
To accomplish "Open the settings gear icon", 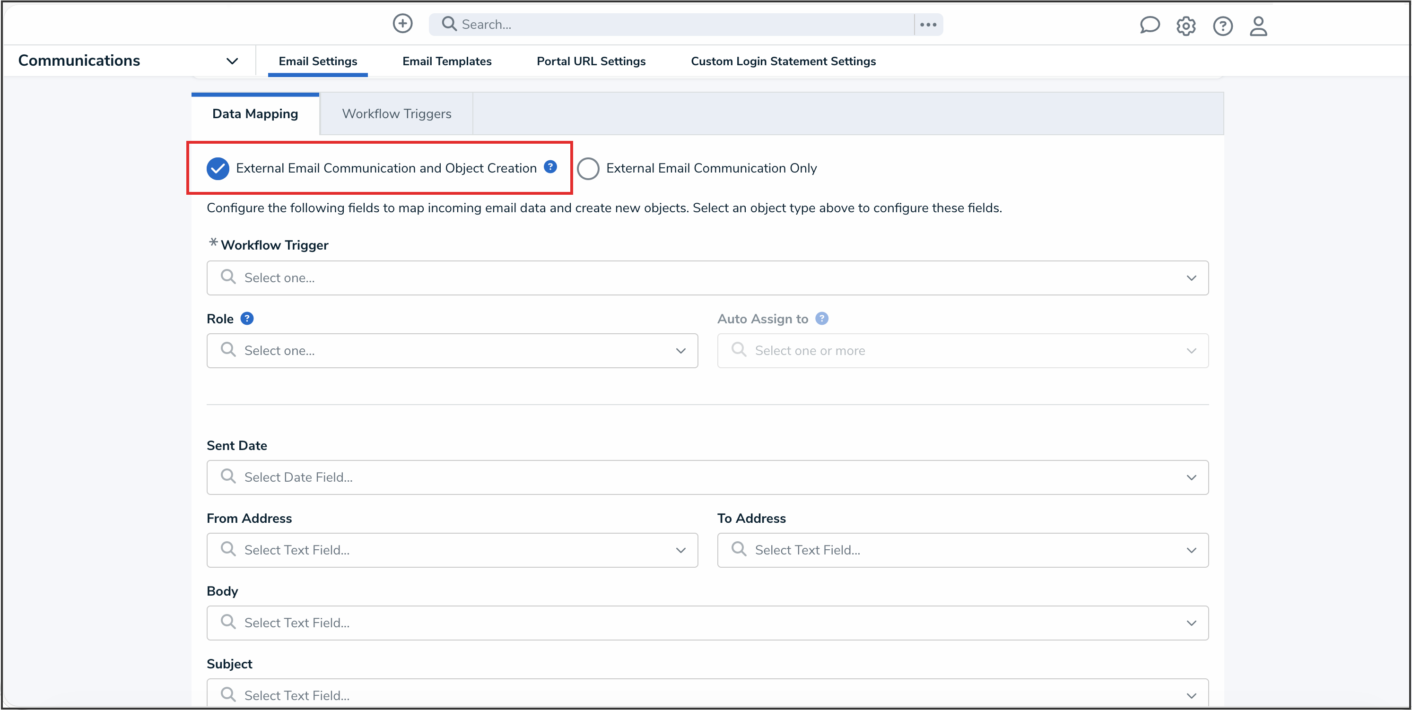I will pos(1186,26).
